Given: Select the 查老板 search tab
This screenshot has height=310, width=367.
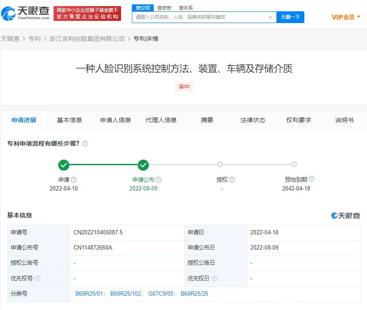Looking at the screenshot, I should tap(164, 8).
